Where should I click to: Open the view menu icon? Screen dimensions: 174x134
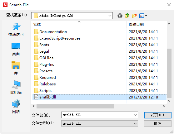[x=143, y=16]
